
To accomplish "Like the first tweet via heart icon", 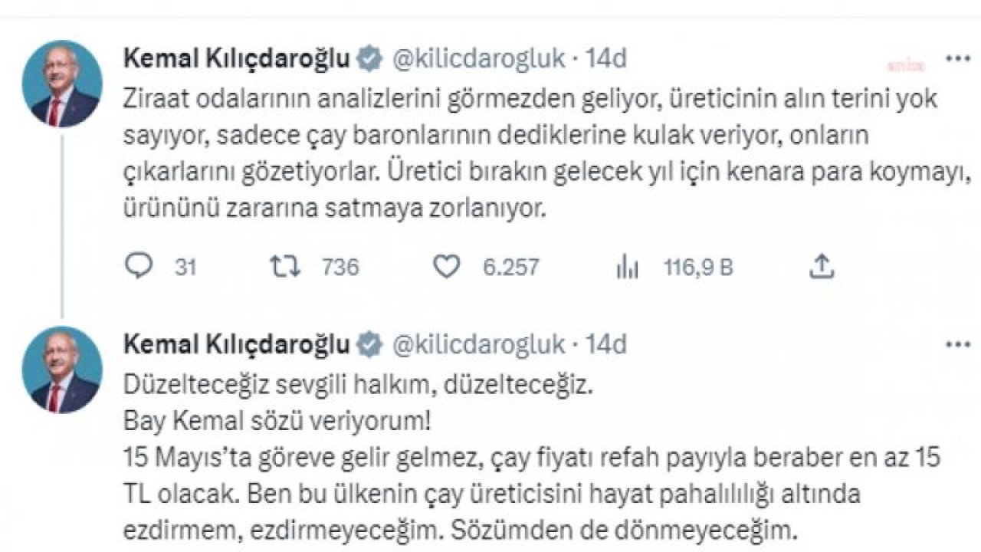I will pos(447,266).
